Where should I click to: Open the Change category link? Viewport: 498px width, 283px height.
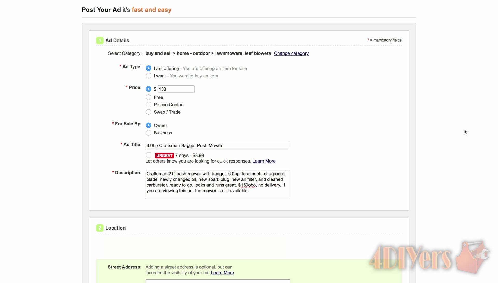coord(291,53)
